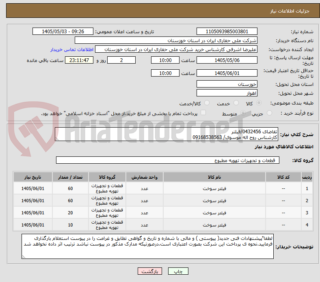Click the بازگشت back button
Image resolution: width=320 pixels, height=282 pixels.
coord(150,271)
